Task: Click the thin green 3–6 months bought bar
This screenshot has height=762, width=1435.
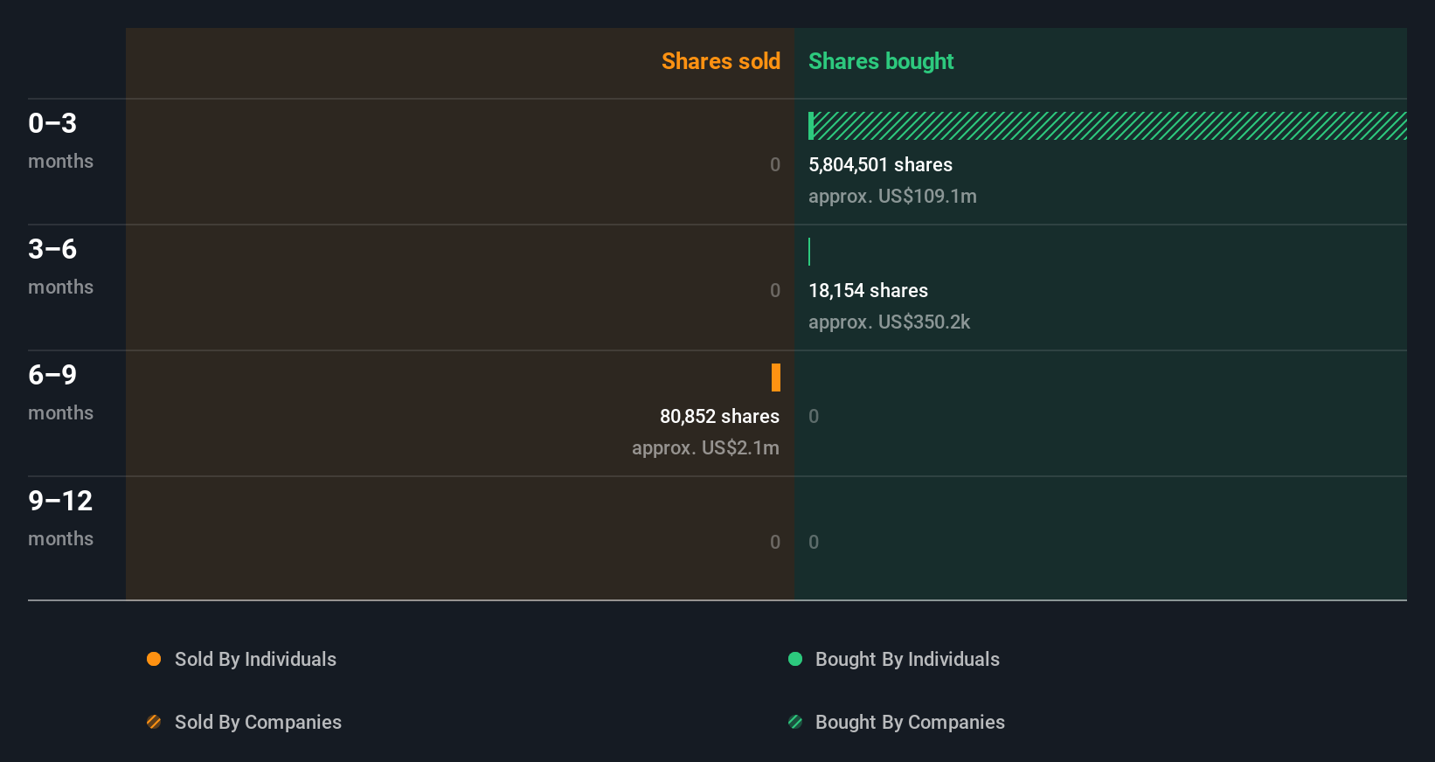Action: [809, 252]
